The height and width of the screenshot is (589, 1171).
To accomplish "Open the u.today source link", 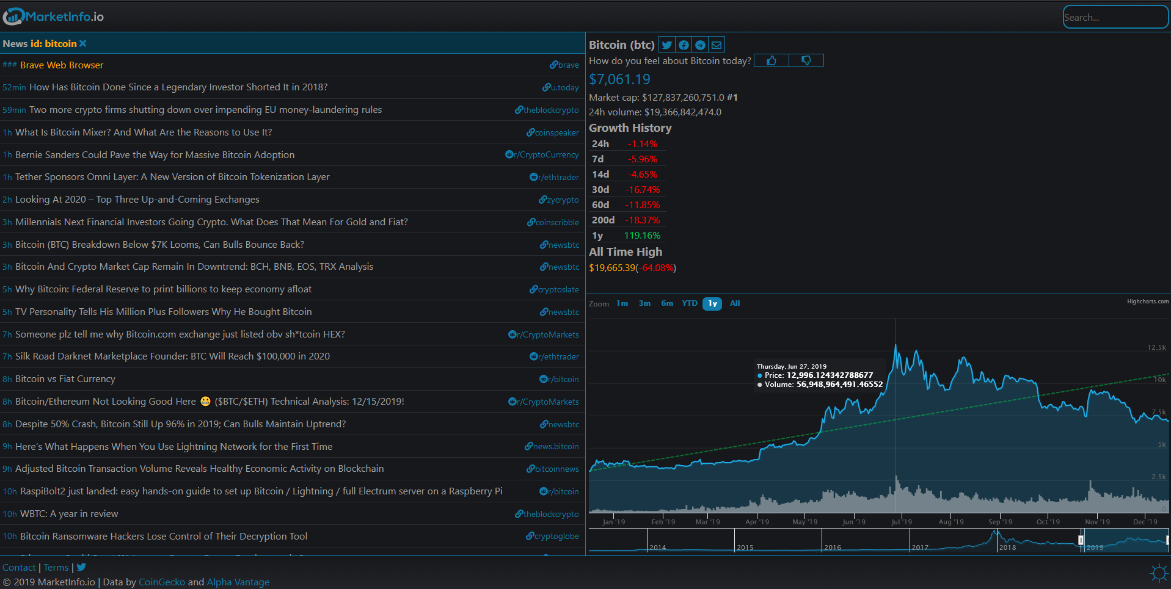I will coord(560,87).
